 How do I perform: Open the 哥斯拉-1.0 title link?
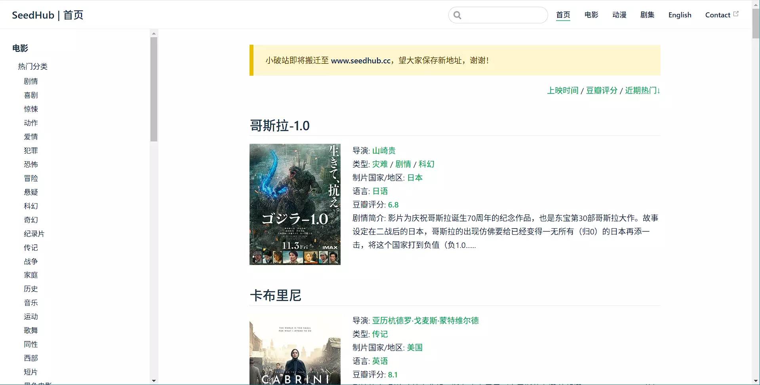[x=280, y=126]
